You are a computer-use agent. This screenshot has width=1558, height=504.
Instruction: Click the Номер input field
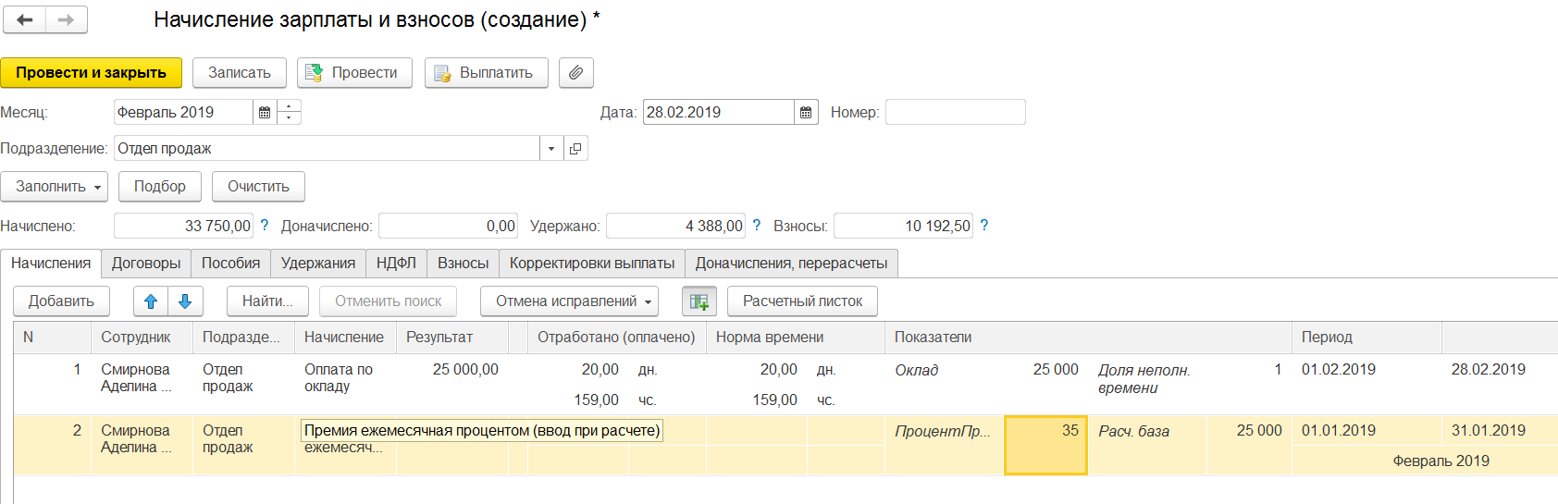pyautogui.click(x=955, y=112)
